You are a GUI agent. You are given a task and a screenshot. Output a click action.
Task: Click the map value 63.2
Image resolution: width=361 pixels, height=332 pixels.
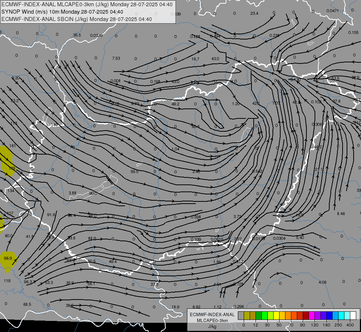(x=15, y=101)
